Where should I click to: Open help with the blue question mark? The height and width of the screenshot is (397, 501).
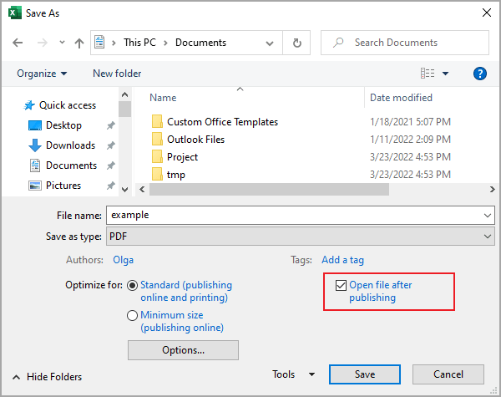coord(479,74)
